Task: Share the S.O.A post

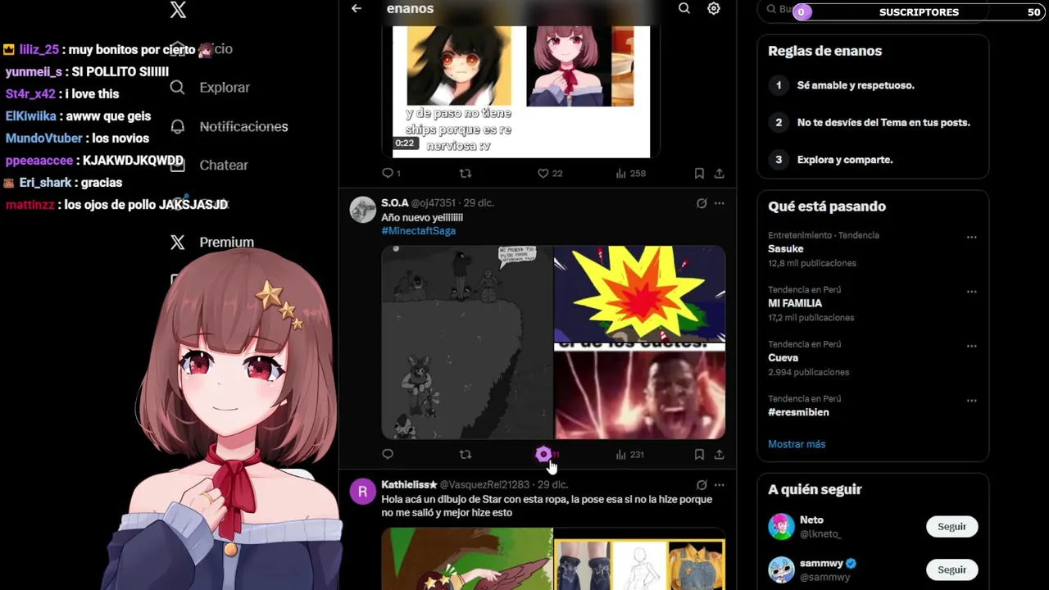Action: [x=719, y=455]
